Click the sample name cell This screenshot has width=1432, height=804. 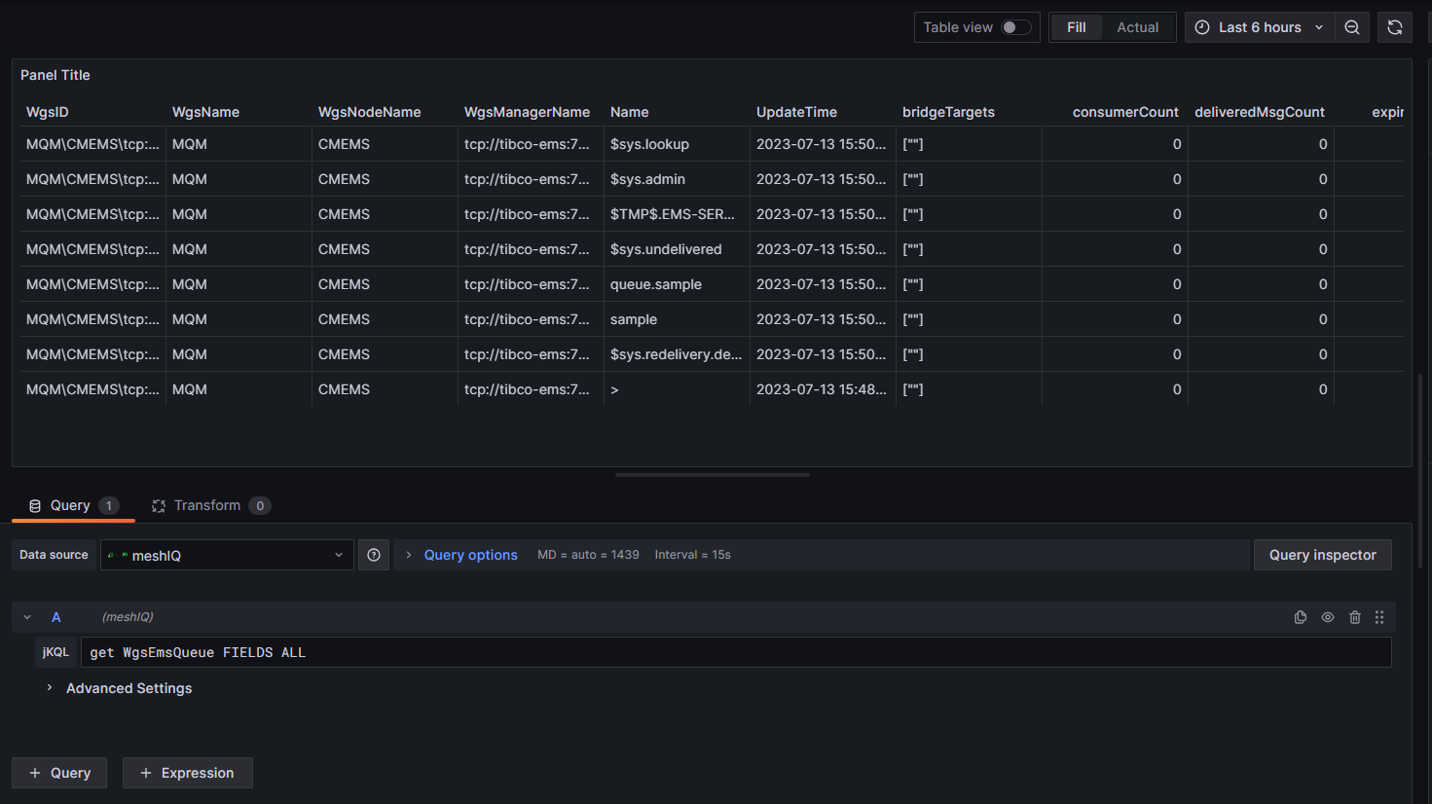pyautogui.click(x=677, y=319)
